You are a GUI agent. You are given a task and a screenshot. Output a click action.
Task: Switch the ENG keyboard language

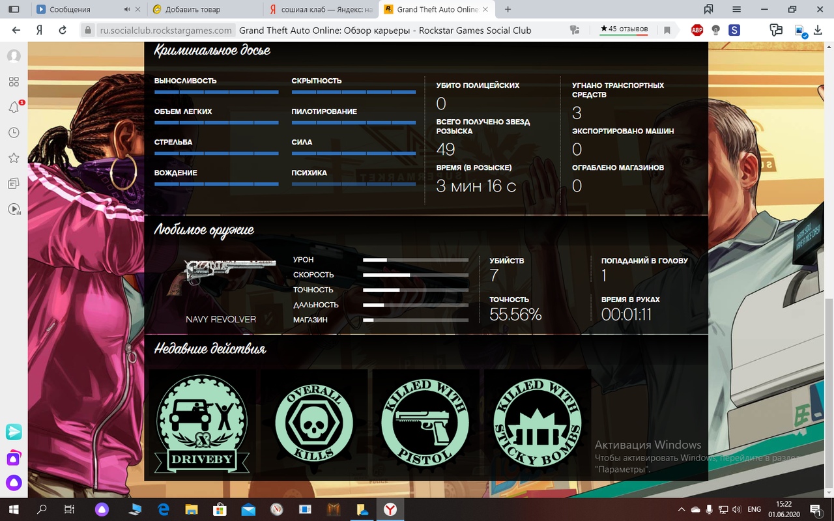[754, 509]
